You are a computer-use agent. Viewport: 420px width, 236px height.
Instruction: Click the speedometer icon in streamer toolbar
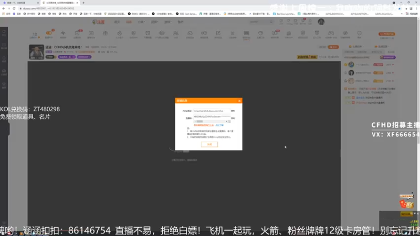point(190,33)
